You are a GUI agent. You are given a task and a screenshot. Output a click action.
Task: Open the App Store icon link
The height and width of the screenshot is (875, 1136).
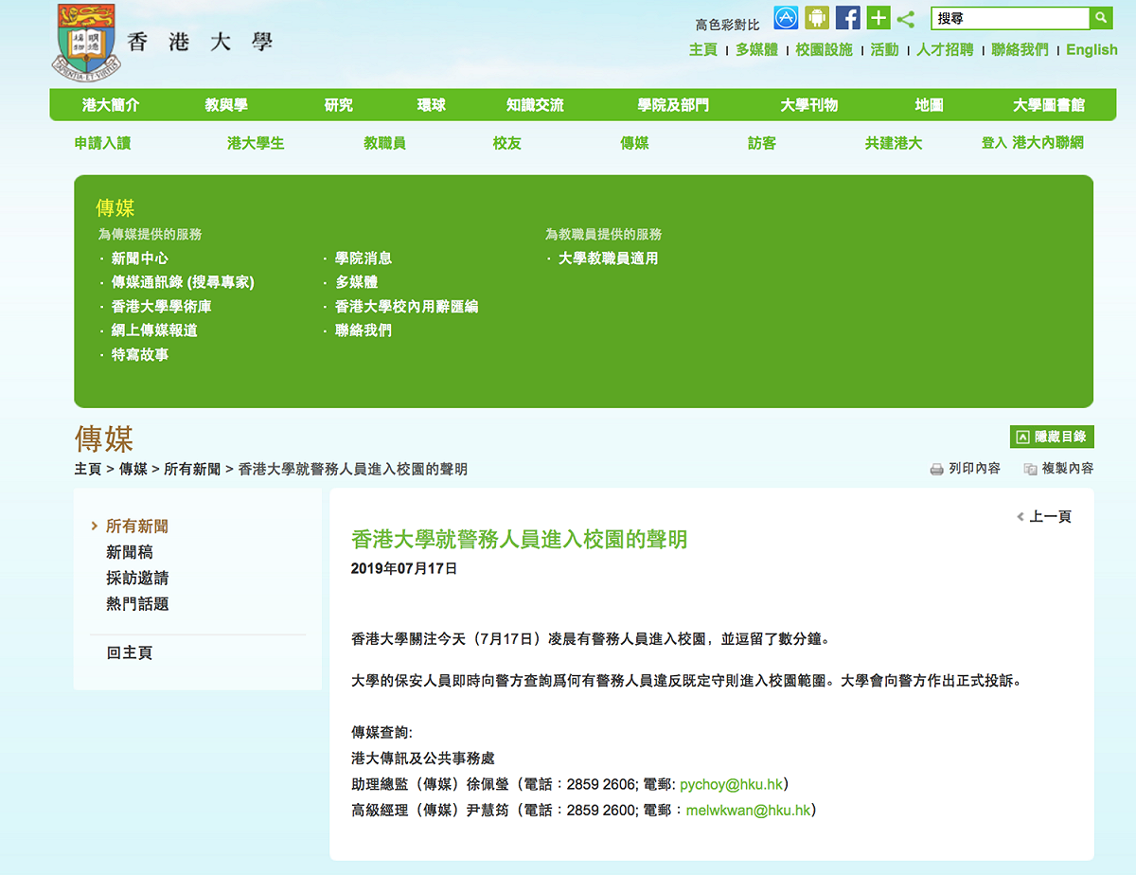pos(786,18)
